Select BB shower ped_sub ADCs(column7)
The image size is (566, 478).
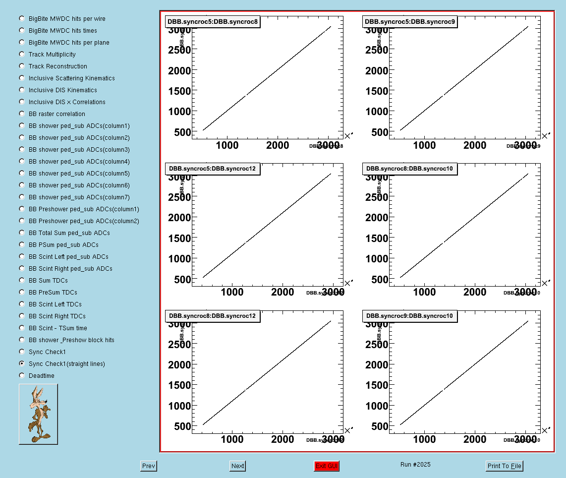[x=22, y=197]
